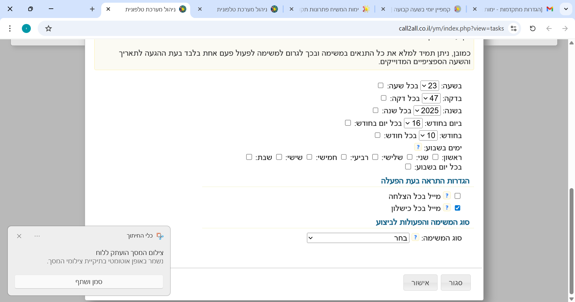Click help icon beside סוג המשימה
Screen dimensions: 575x302
[415, 237]
